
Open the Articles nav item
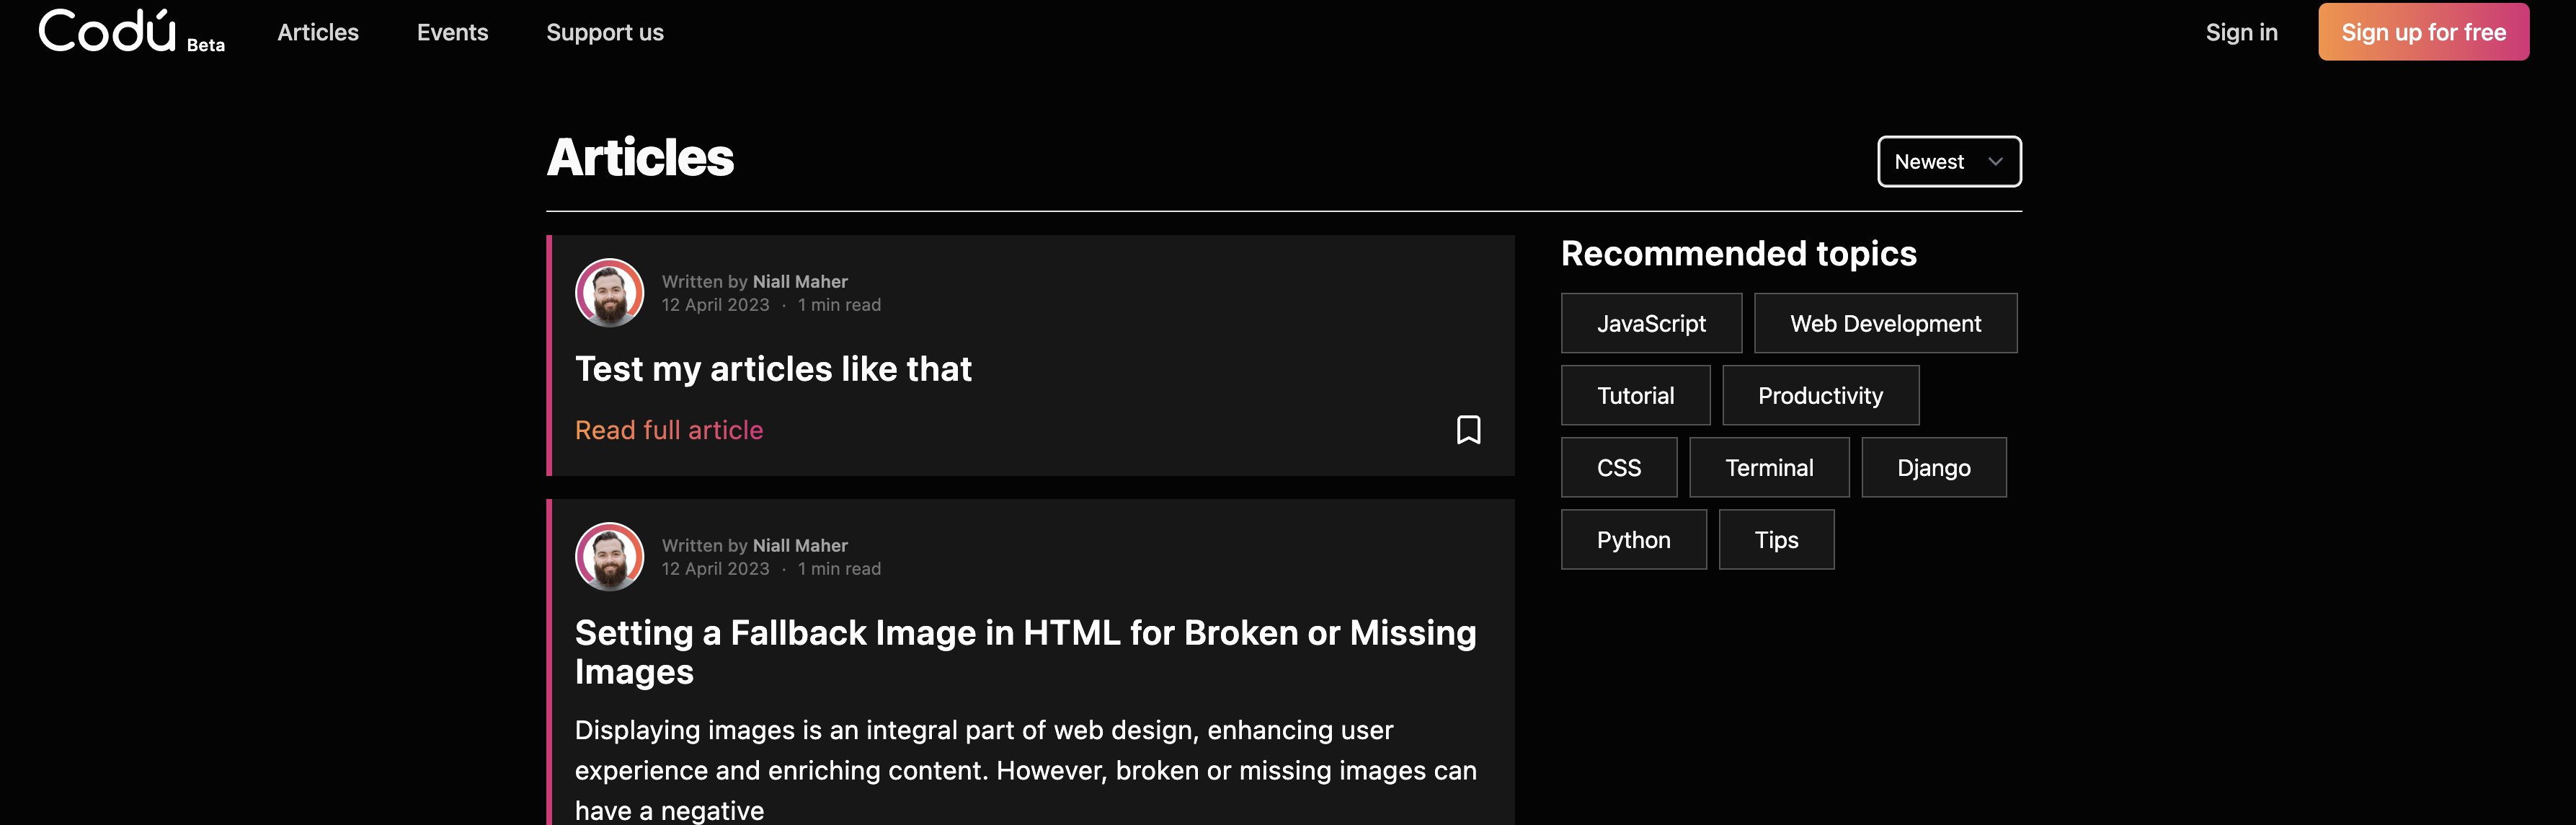(317, 33)
